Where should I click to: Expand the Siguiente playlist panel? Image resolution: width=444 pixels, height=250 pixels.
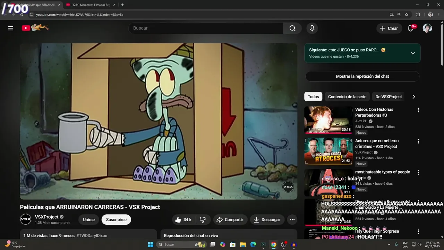click(412, 53)
